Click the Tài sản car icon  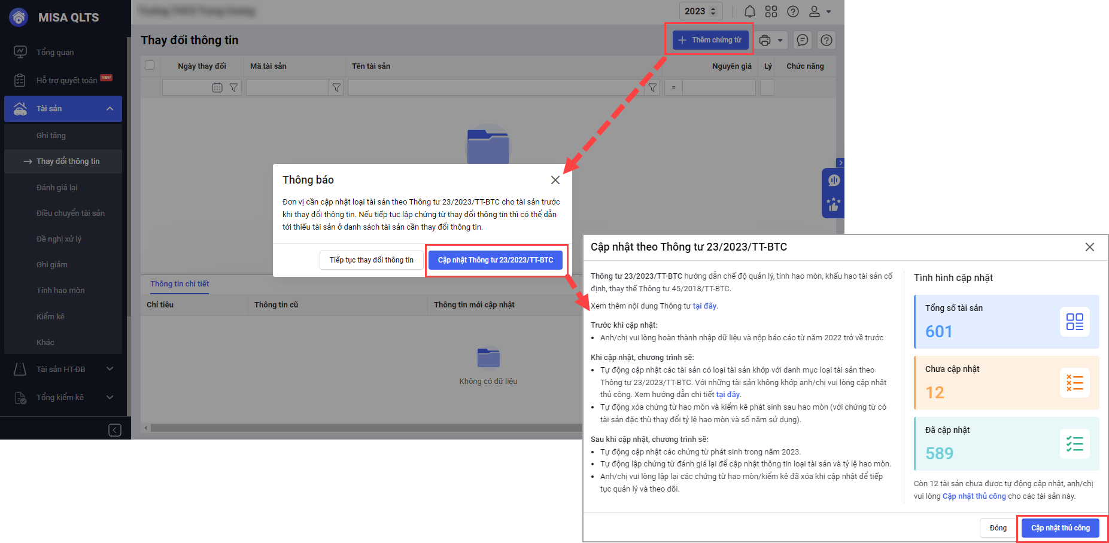[x=20, y=108]
